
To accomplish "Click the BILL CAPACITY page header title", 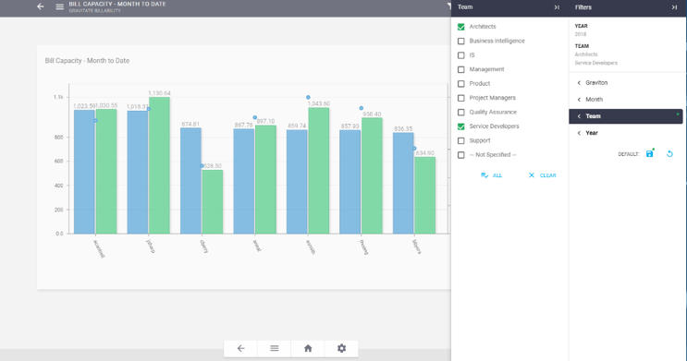I will pyautogui.click(x=117, y=4).
